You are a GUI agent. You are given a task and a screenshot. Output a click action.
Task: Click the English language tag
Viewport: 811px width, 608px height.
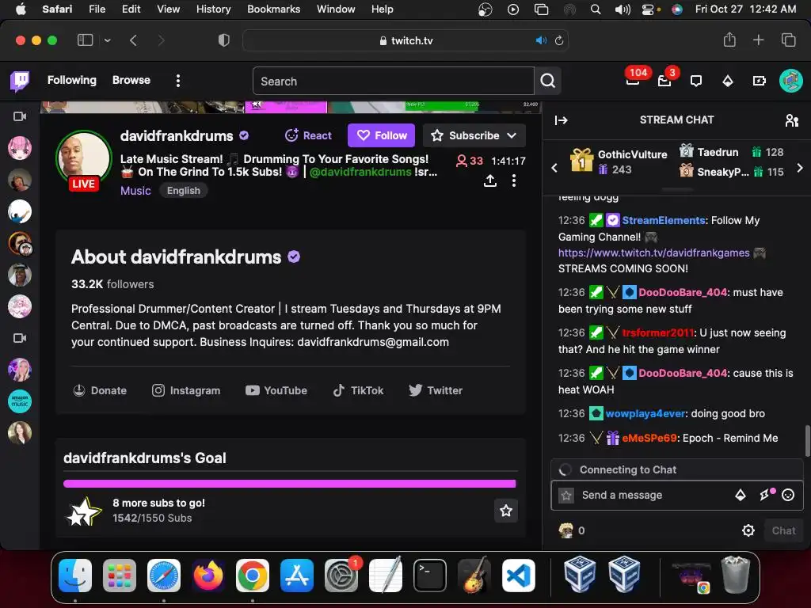pos(184,190)
